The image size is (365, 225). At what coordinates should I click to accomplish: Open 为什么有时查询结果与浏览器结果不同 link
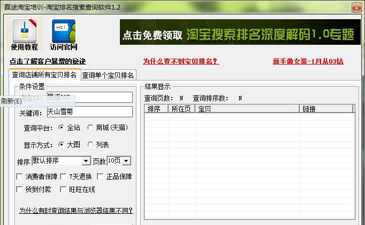point(76,211)
